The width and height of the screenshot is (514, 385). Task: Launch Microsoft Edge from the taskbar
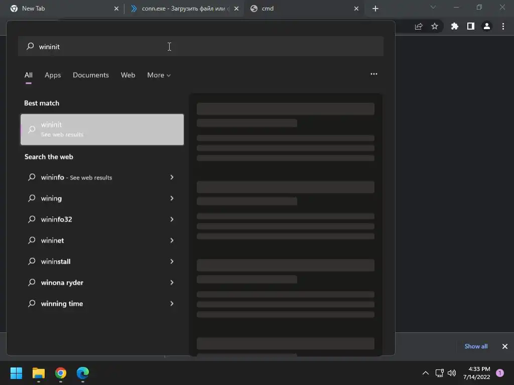coord(83,373)
